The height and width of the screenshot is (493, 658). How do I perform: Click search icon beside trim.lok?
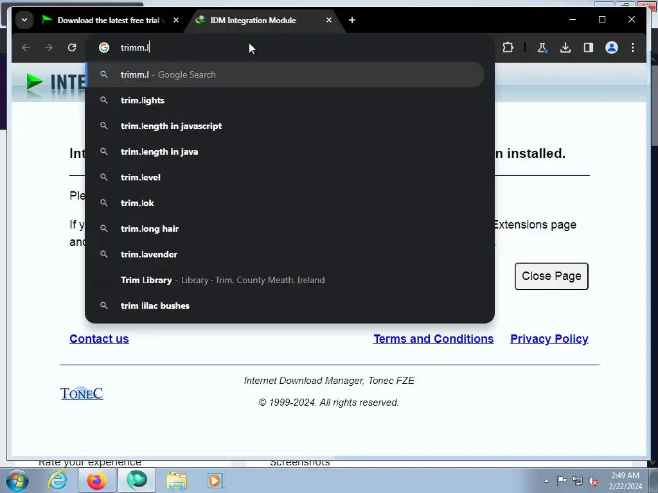coord(104,203)
